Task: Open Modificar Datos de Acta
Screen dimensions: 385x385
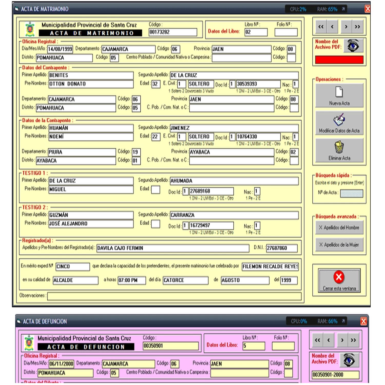Action: (x=339, y=123)
